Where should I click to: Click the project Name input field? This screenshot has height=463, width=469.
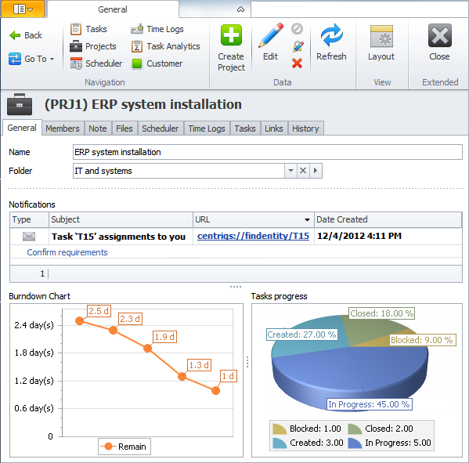(x=268, y=152)
